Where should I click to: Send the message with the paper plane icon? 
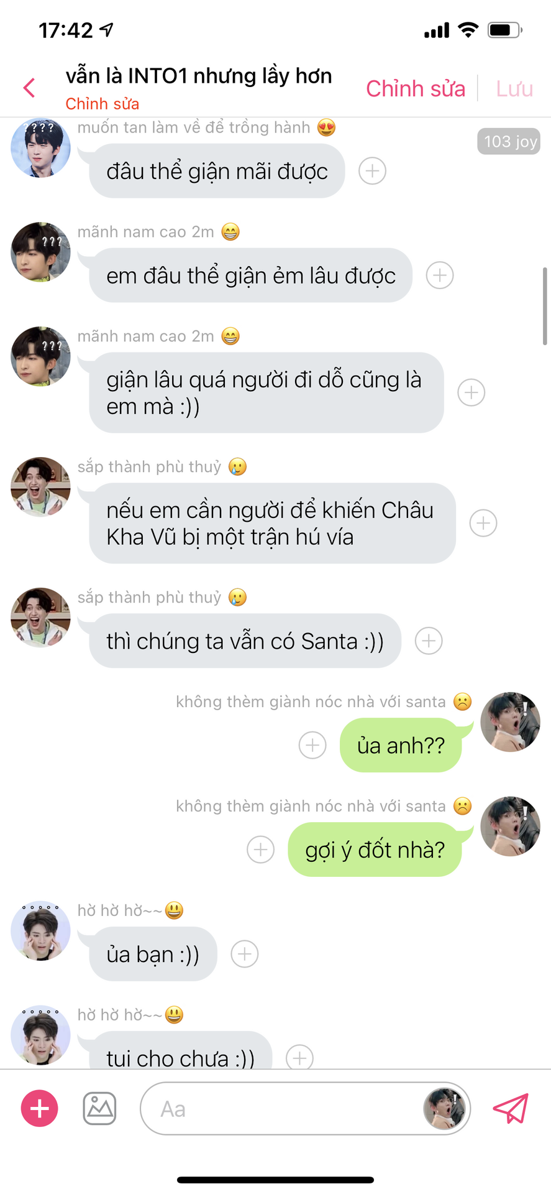click(510, 1108)
